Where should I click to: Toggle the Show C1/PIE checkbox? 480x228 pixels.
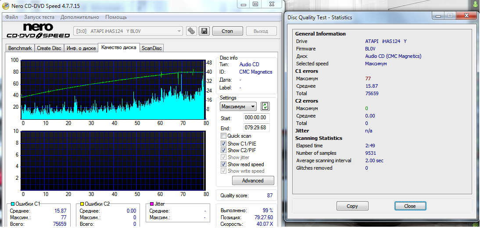224,143
